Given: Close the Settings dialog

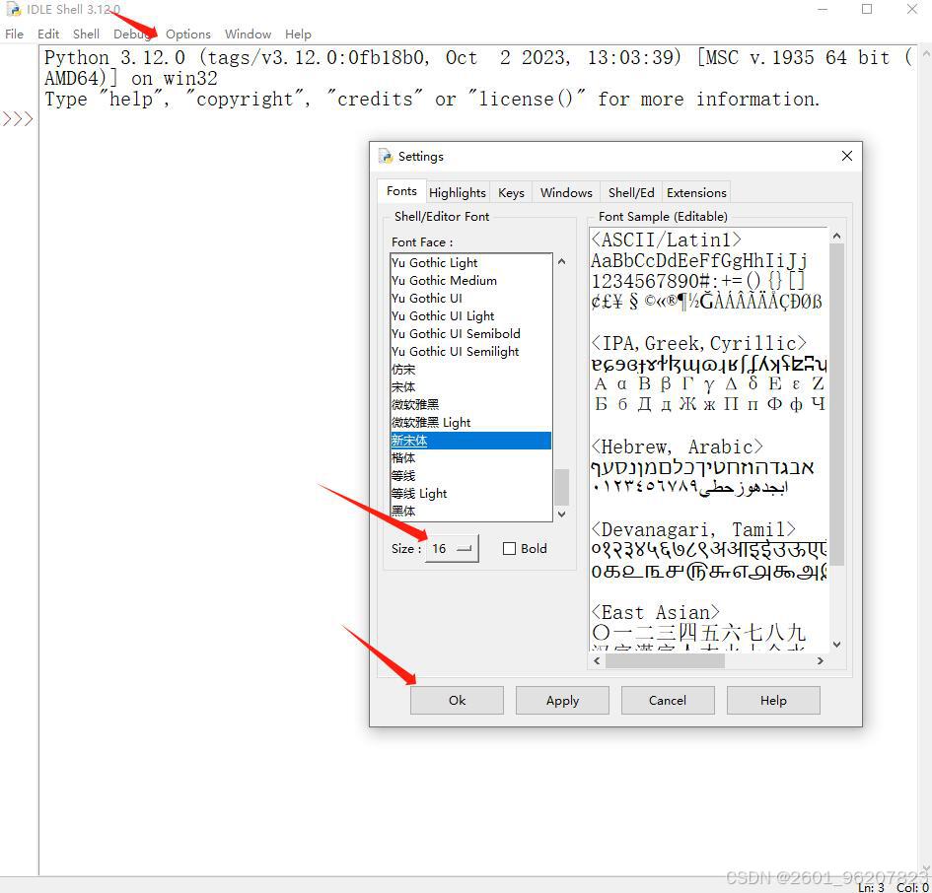Looking at the screenshot, I should point(847,156).
